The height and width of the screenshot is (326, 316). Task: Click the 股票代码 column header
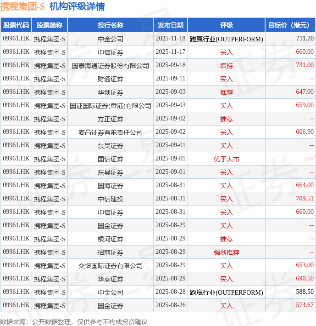16,25
